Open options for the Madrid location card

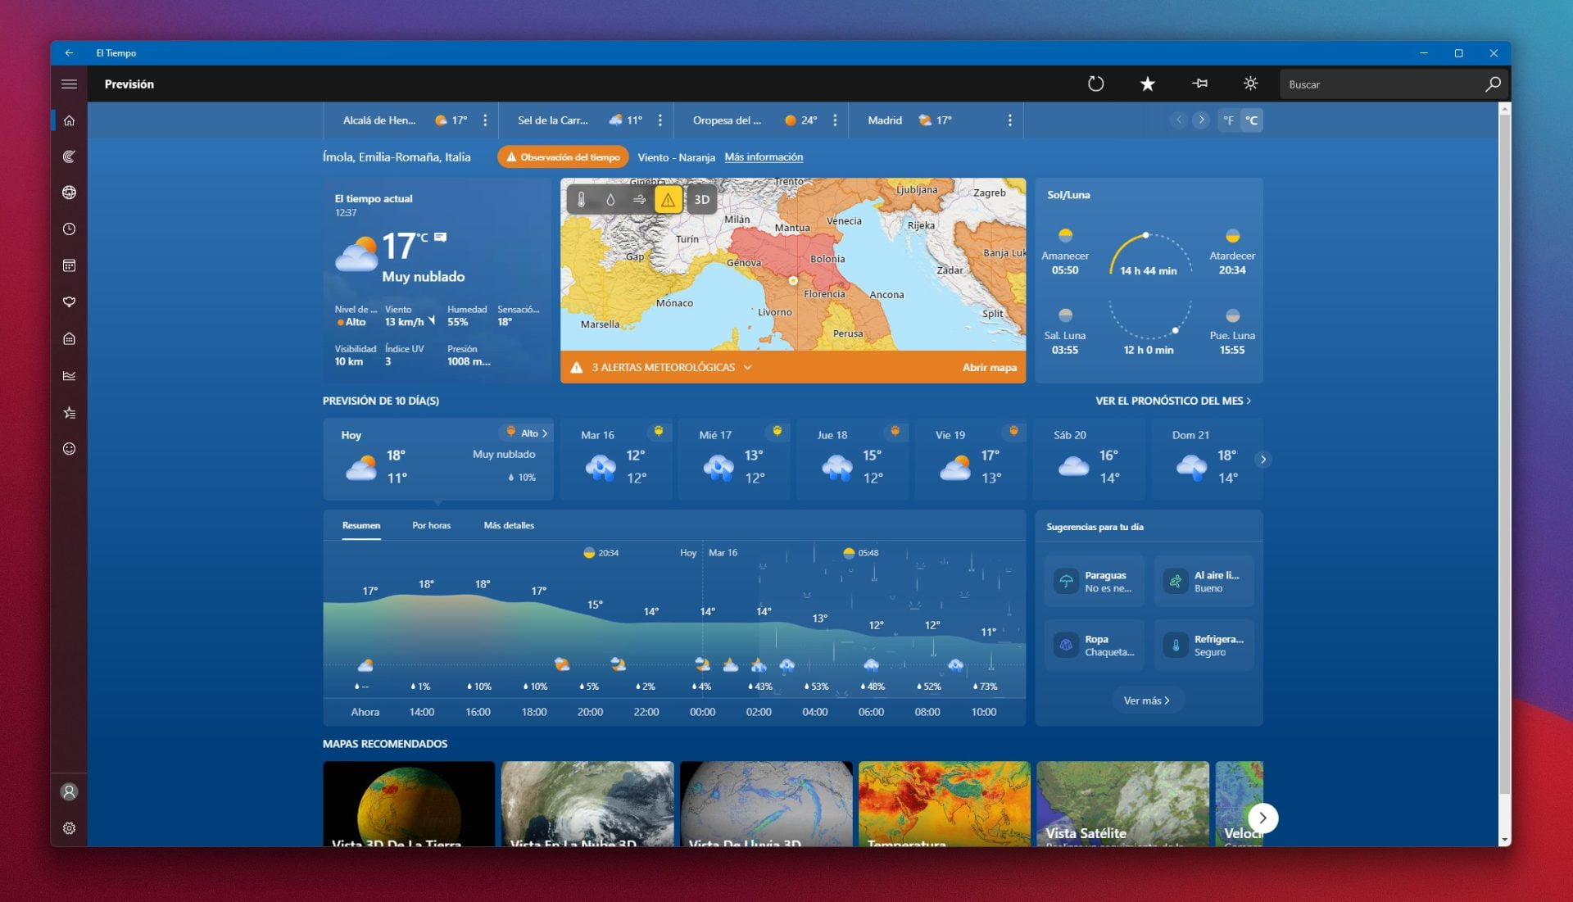1010,120
